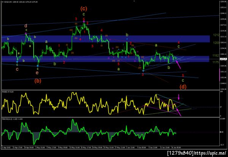Select the 1212 resistance price label
This screenshot has width=228, height=157.
pos(216,35)
